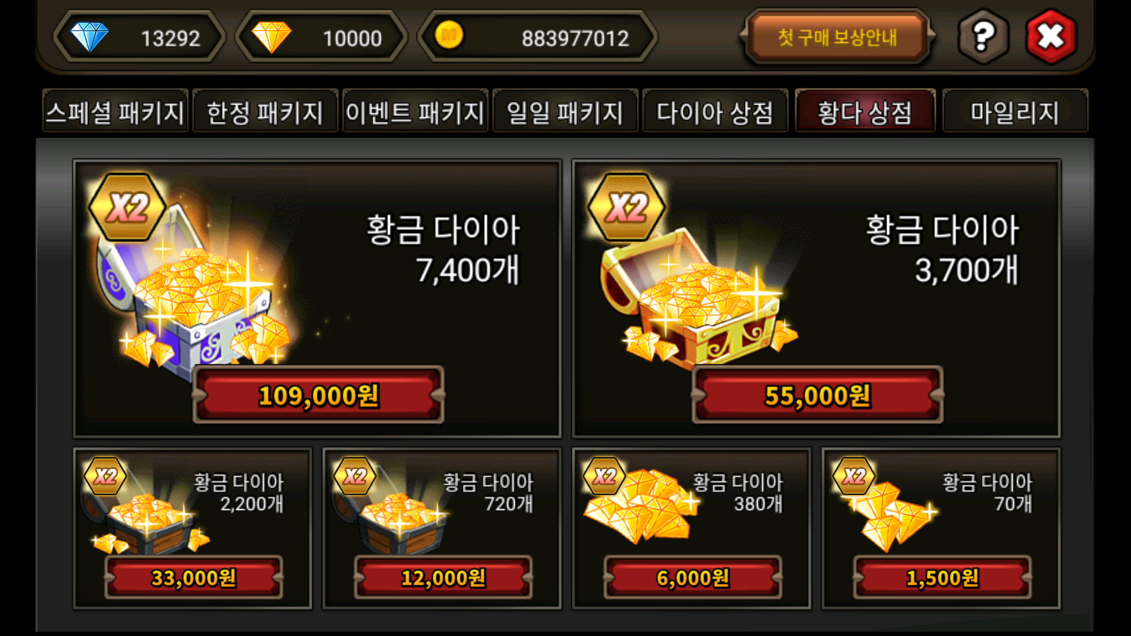This screenshot has width=1131, height=636.
Task: Open help with the question mark icon
Action: pos(983,37)
